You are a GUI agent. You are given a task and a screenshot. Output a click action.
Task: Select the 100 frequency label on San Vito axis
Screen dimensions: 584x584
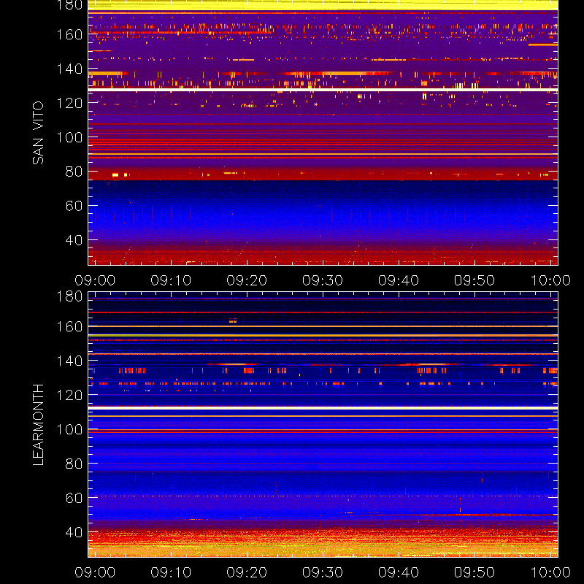coord(69,137)
